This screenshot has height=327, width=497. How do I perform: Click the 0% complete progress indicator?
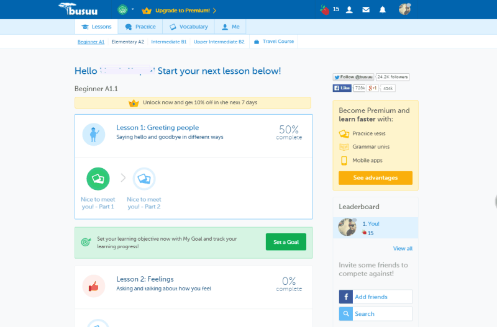289,284
